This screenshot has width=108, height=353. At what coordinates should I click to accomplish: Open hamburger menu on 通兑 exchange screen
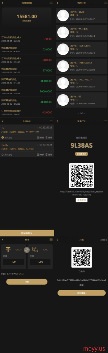[x=51, y=239]
